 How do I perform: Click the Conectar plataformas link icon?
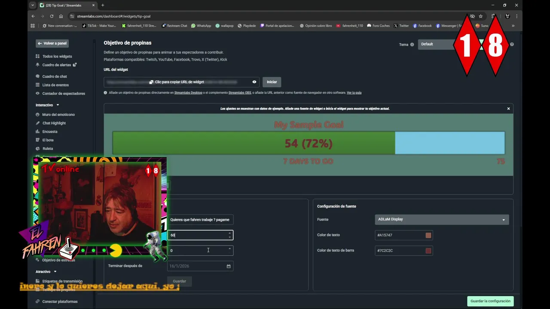tap(38, 302)
